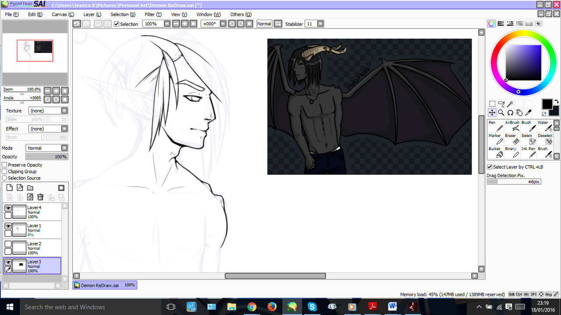Open the toolbar zoom percentage dropdown
The height and width of the screenshot is (315, 561).
167,24
